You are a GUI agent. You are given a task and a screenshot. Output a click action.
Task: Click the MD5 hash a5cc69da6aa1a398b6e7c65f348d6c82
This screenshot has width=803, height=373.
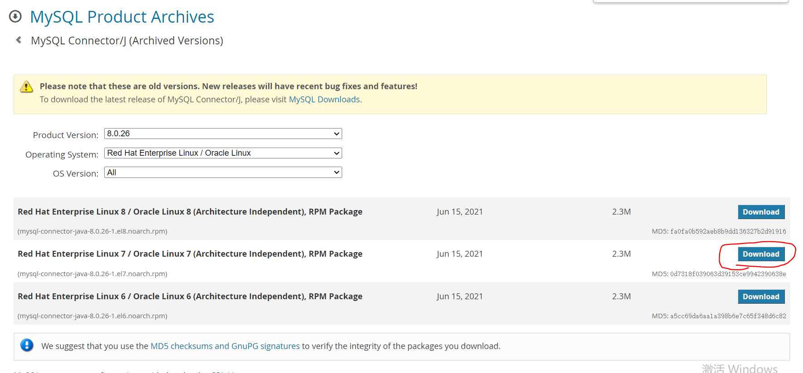(x=728, y=316)
